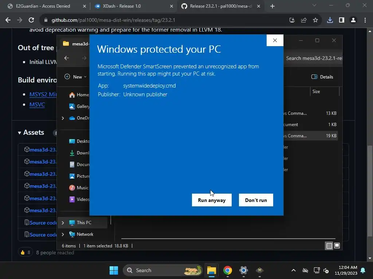The width and height of the screenshot is (373, 279).
Task: Click the page vertical scrollbar
Action: pyautogui.click(x=370, y=191)
